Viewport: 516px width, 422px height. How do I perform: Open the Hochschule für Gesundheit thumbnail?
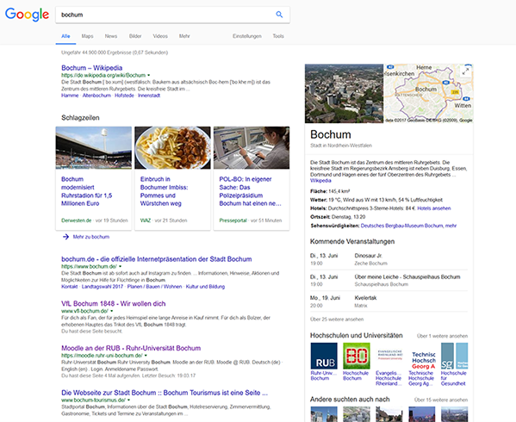click(x=455, y=356)
